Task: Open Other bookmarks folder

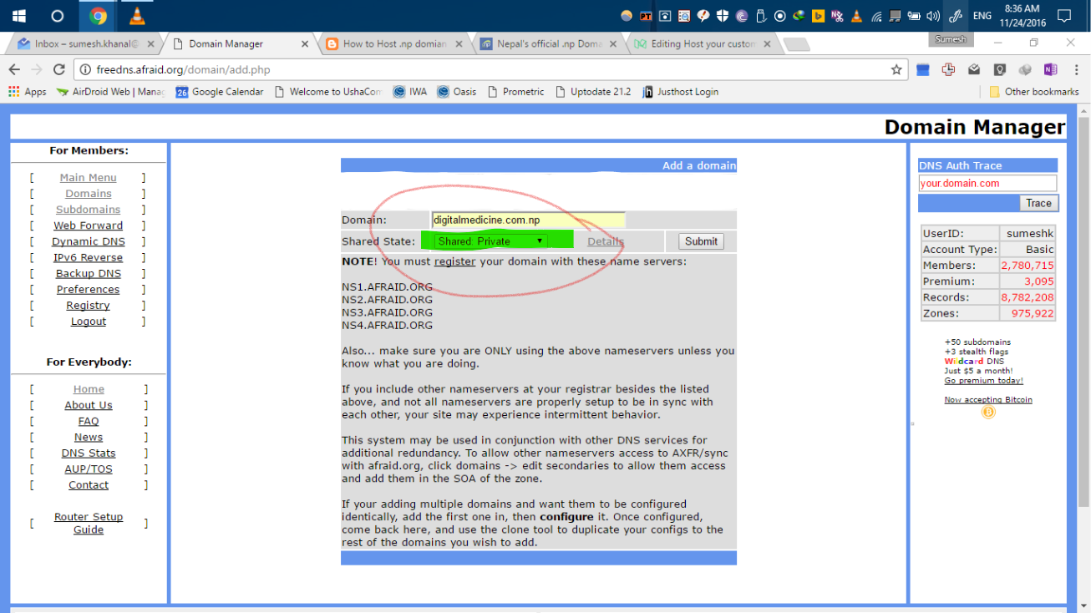Action: tap(1033, 92)
